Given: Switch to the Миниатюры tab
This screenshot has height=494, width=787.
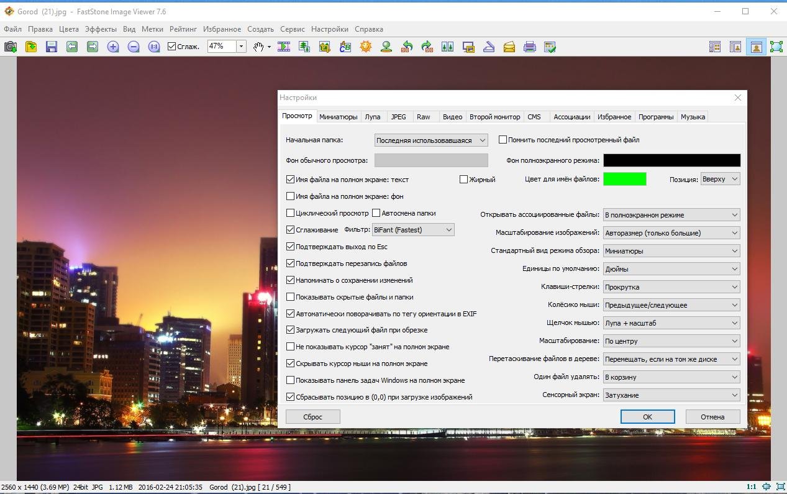Looking at the screenshot, I should pos(339,117).
